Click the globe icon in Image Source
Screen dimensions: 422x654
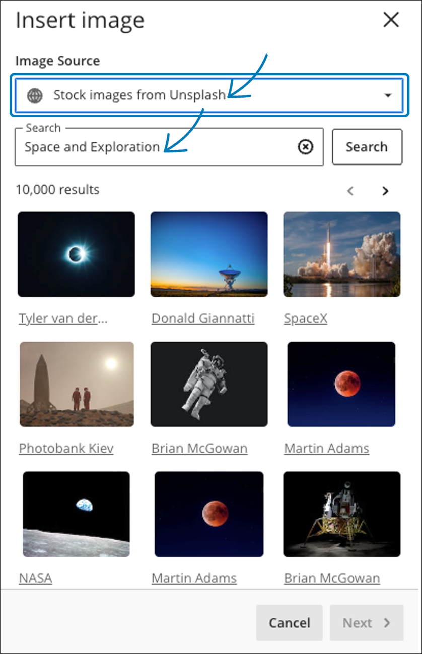35,95
